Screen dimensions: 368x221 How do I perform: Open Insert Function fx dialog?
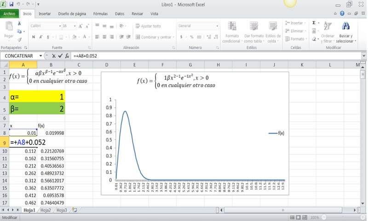[x=67, y=56]
